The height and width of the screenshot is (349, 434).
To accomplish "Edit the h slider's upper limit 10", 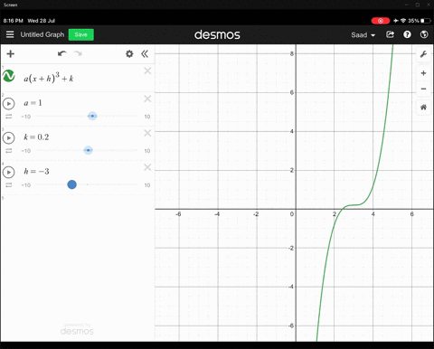I will tap(147, 185).
